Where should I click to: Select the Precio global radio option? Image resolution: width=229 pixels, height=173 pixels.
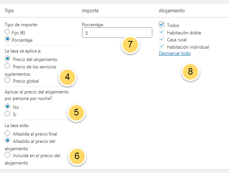[7, 80]
